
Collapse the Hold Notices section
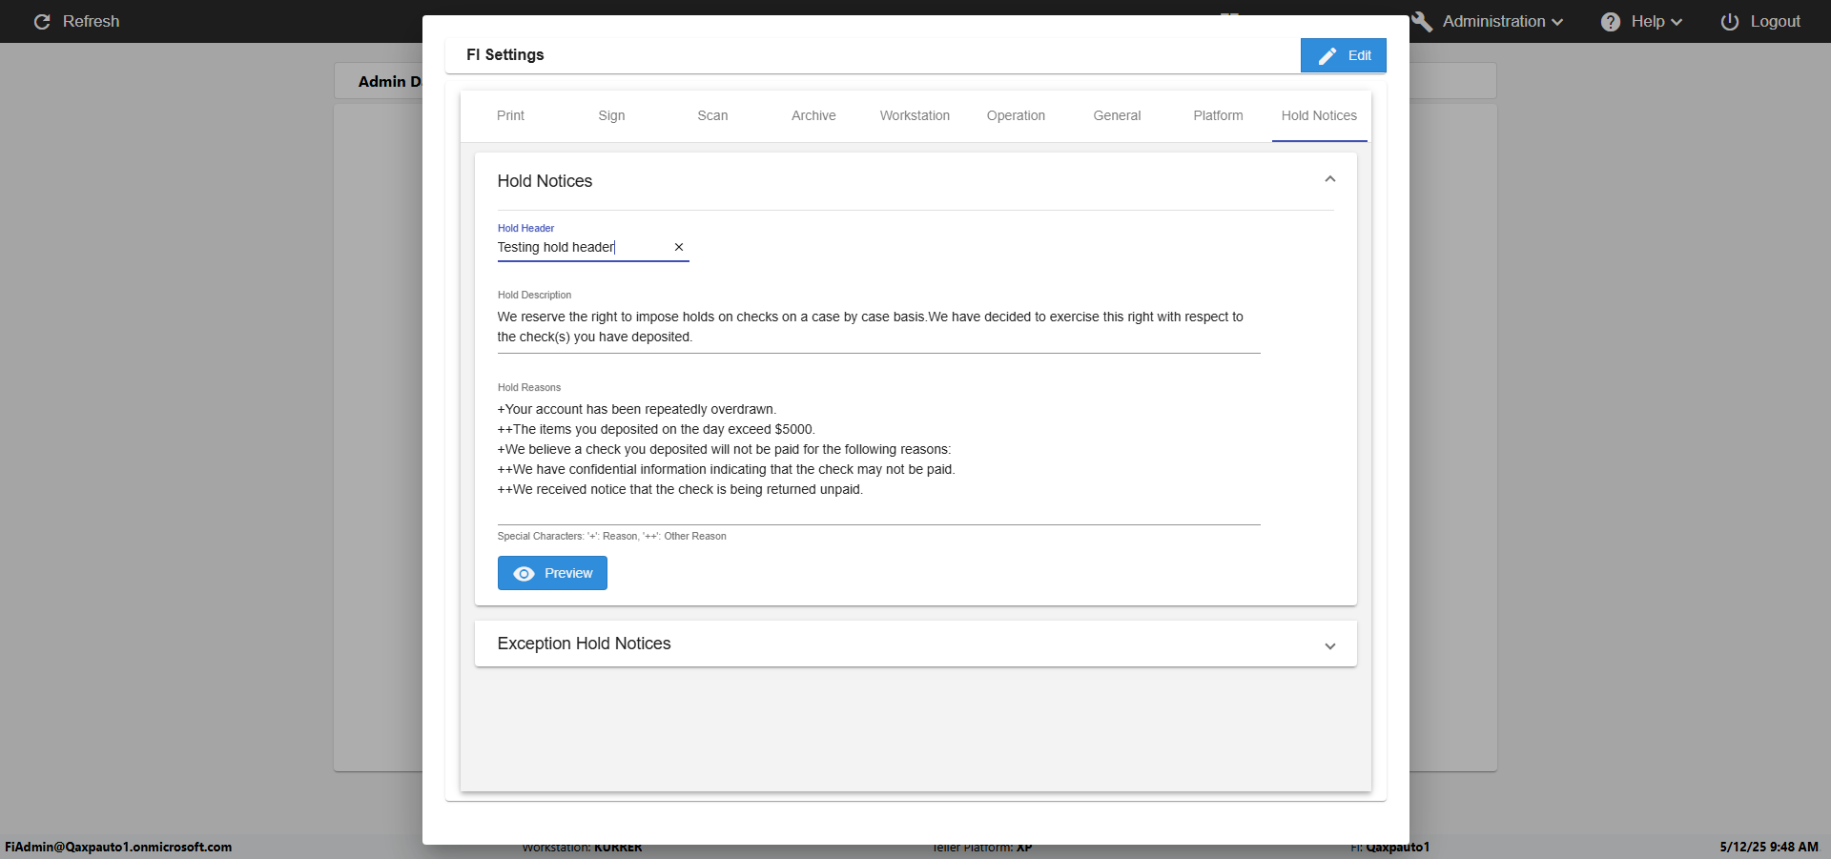tap(1329, 180)
